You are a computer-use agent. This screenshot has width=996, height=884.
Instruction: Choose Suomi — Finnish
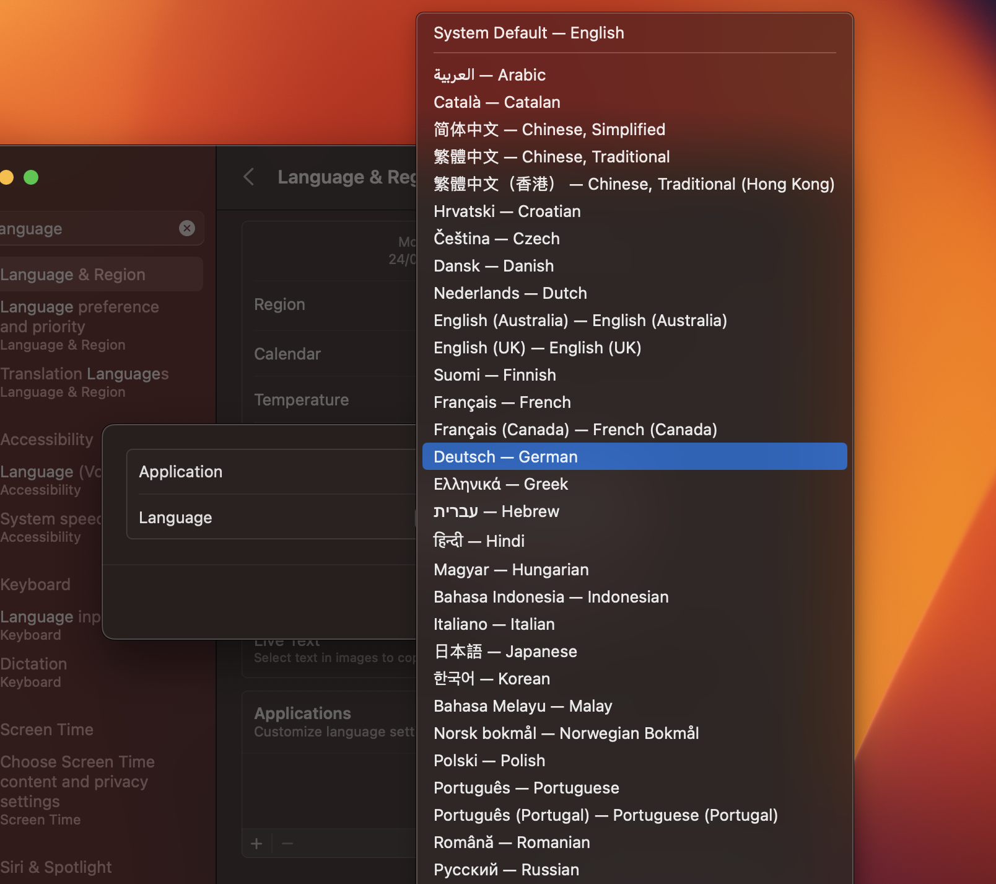634,375
